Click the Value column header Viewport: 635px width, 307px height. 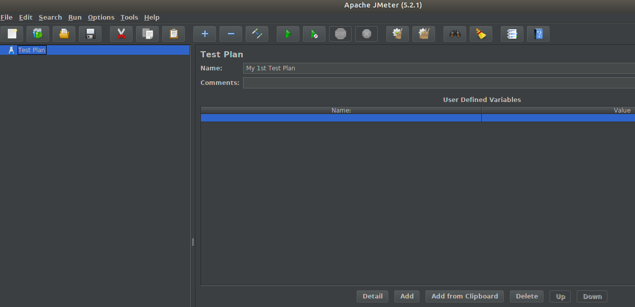pos(558,110)
